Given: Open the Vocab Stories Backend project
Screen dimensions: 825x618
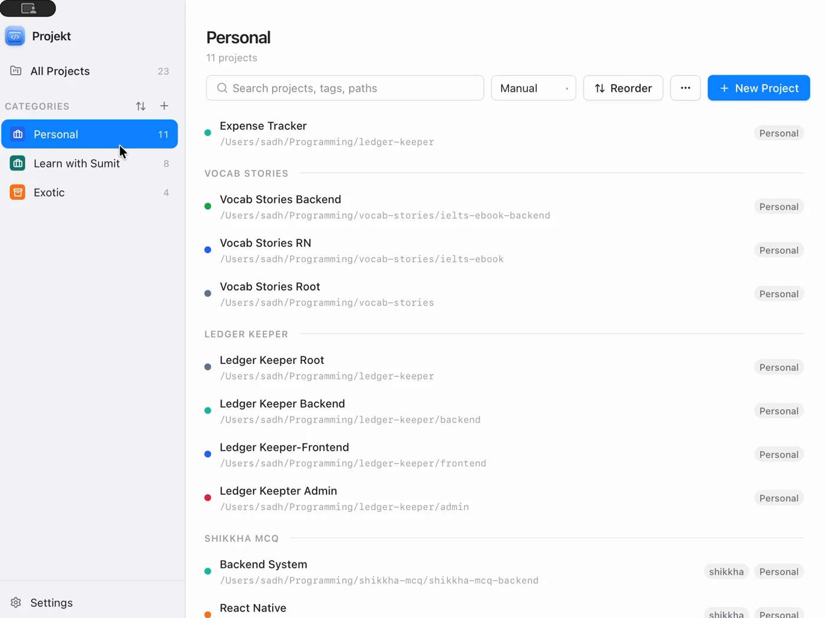Looking at the screenshot, I should coord(504,207).
